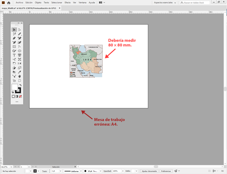Select the Type tool

pyautogui.click(x=14, y=55)
